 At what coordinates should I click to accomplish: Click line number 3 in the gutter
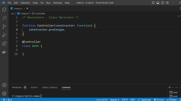pos(17,26)
